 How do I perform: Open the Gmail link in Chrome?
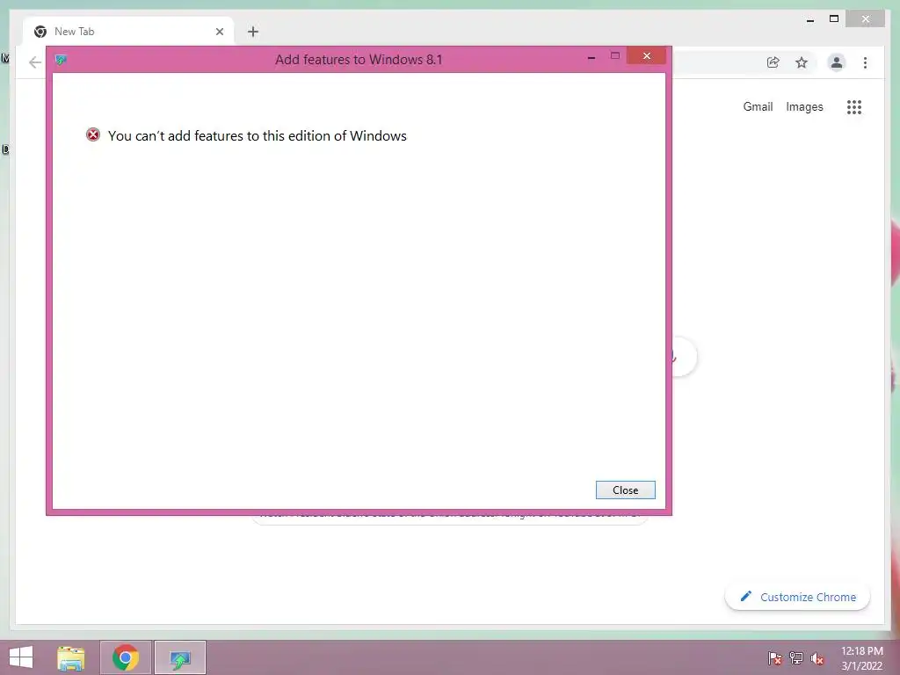[x=758, y=106]
